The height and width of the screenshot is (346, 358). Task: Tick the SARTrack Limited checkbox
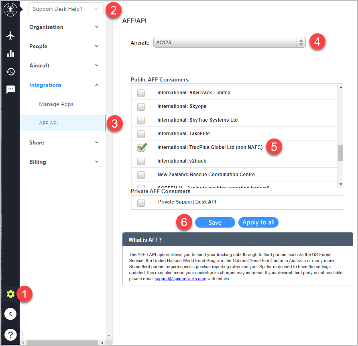pyautogui.click(x=141, y=93)
